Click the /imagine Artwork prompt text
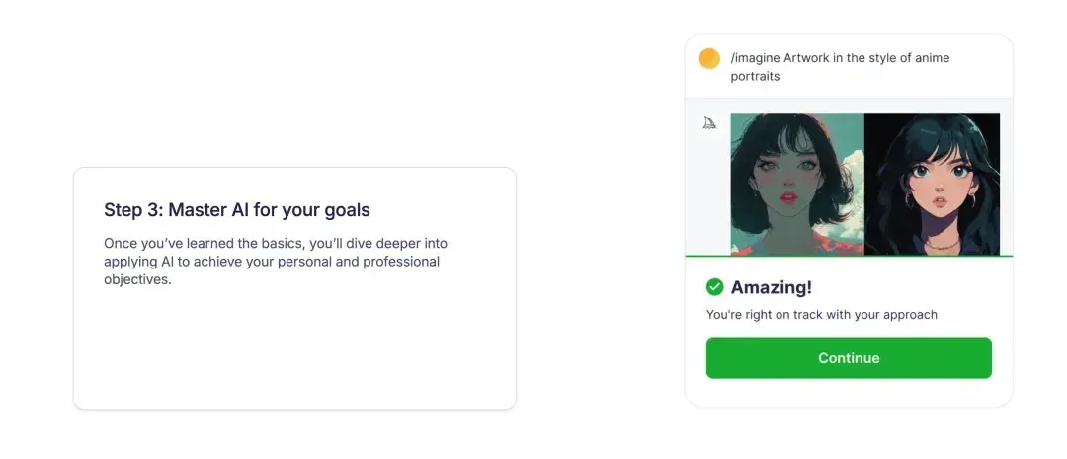The width and height of the screenshot is (1067, 459). (x=840, y=67)
